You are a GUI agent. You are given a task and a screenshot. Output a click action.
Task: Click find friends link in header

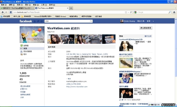(x=141, y=21)
